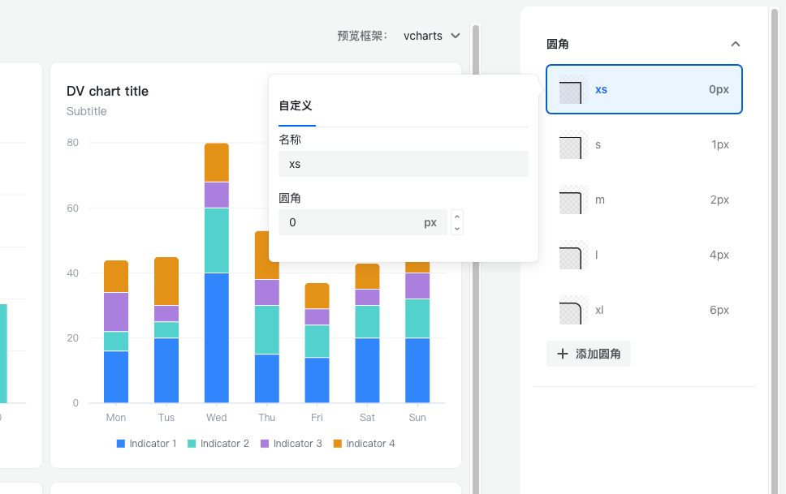Open the 预览框架 vcharts dropdown

point(432,36)
